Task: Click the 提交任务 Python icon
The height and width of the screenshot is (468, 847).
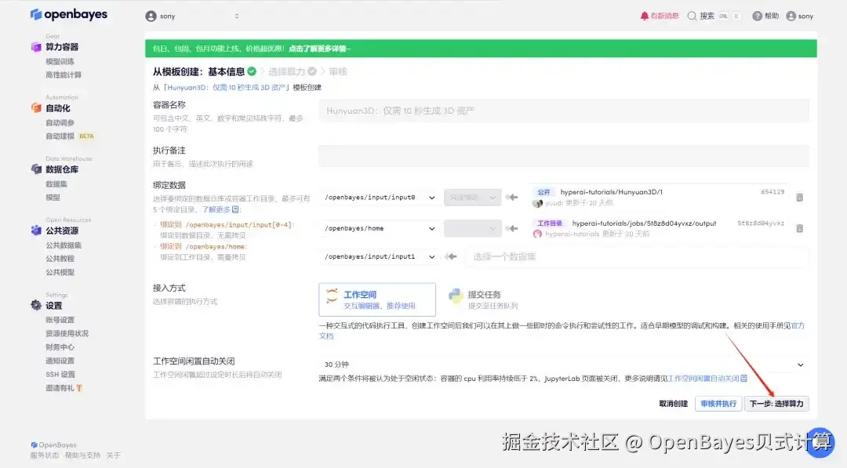Action: point(456,296)
